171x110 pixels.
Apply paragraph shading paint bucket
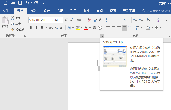[148, 28]
